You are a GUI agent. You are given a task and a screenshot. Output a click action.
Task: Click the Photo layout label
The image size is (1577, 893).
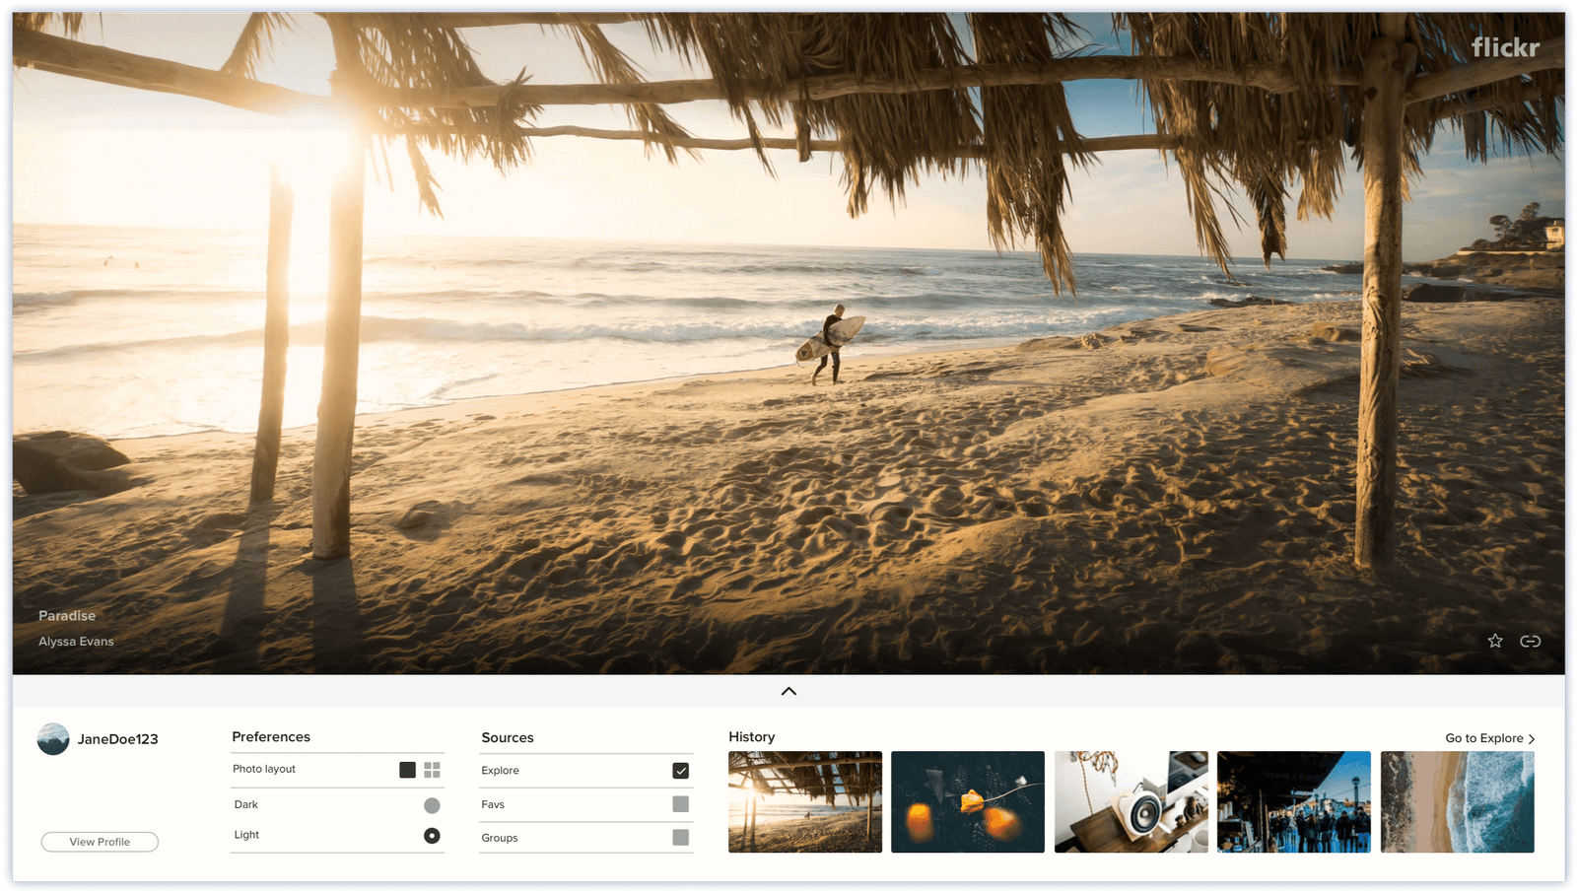click(x=264, y=769)
